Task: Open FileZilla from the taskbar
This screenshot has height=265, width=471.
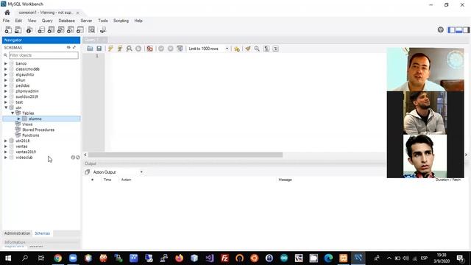Action: click(x=224, y=258)
